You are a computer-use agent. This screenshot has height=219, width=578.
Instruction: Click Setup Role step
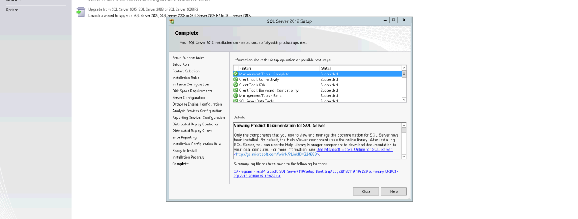[x=181, y=64]
